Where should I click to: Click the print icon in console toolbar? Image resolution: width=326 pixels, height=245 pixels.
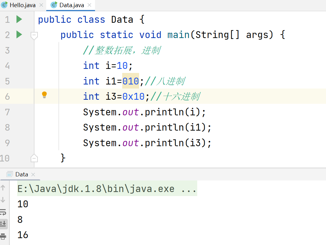tap(3, 236)
